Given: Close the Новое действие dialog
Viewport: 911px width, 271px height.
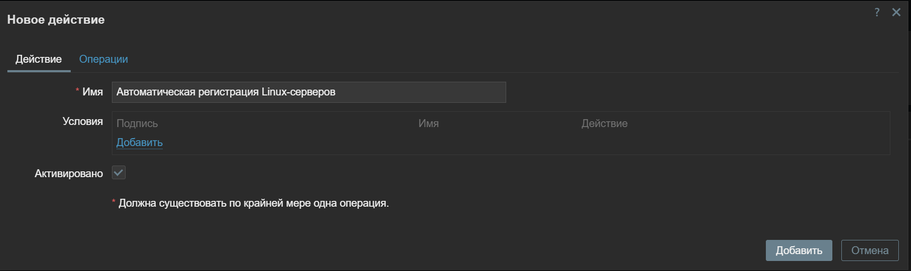Looking at the screenshot, I should [x=896, y=12].
